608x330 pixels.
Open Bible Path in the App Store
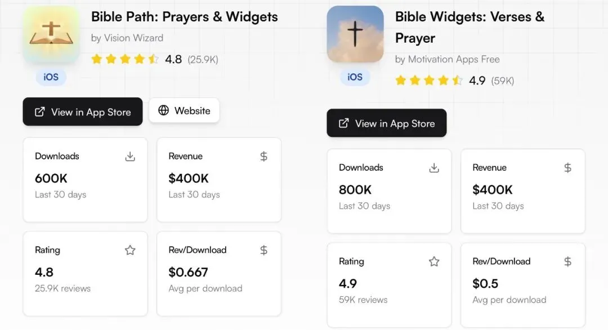click(x=83, y=112)
